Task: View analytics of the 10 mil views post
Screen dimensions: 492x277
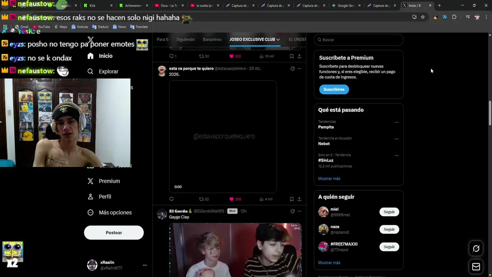Action: tap(266, 56)
